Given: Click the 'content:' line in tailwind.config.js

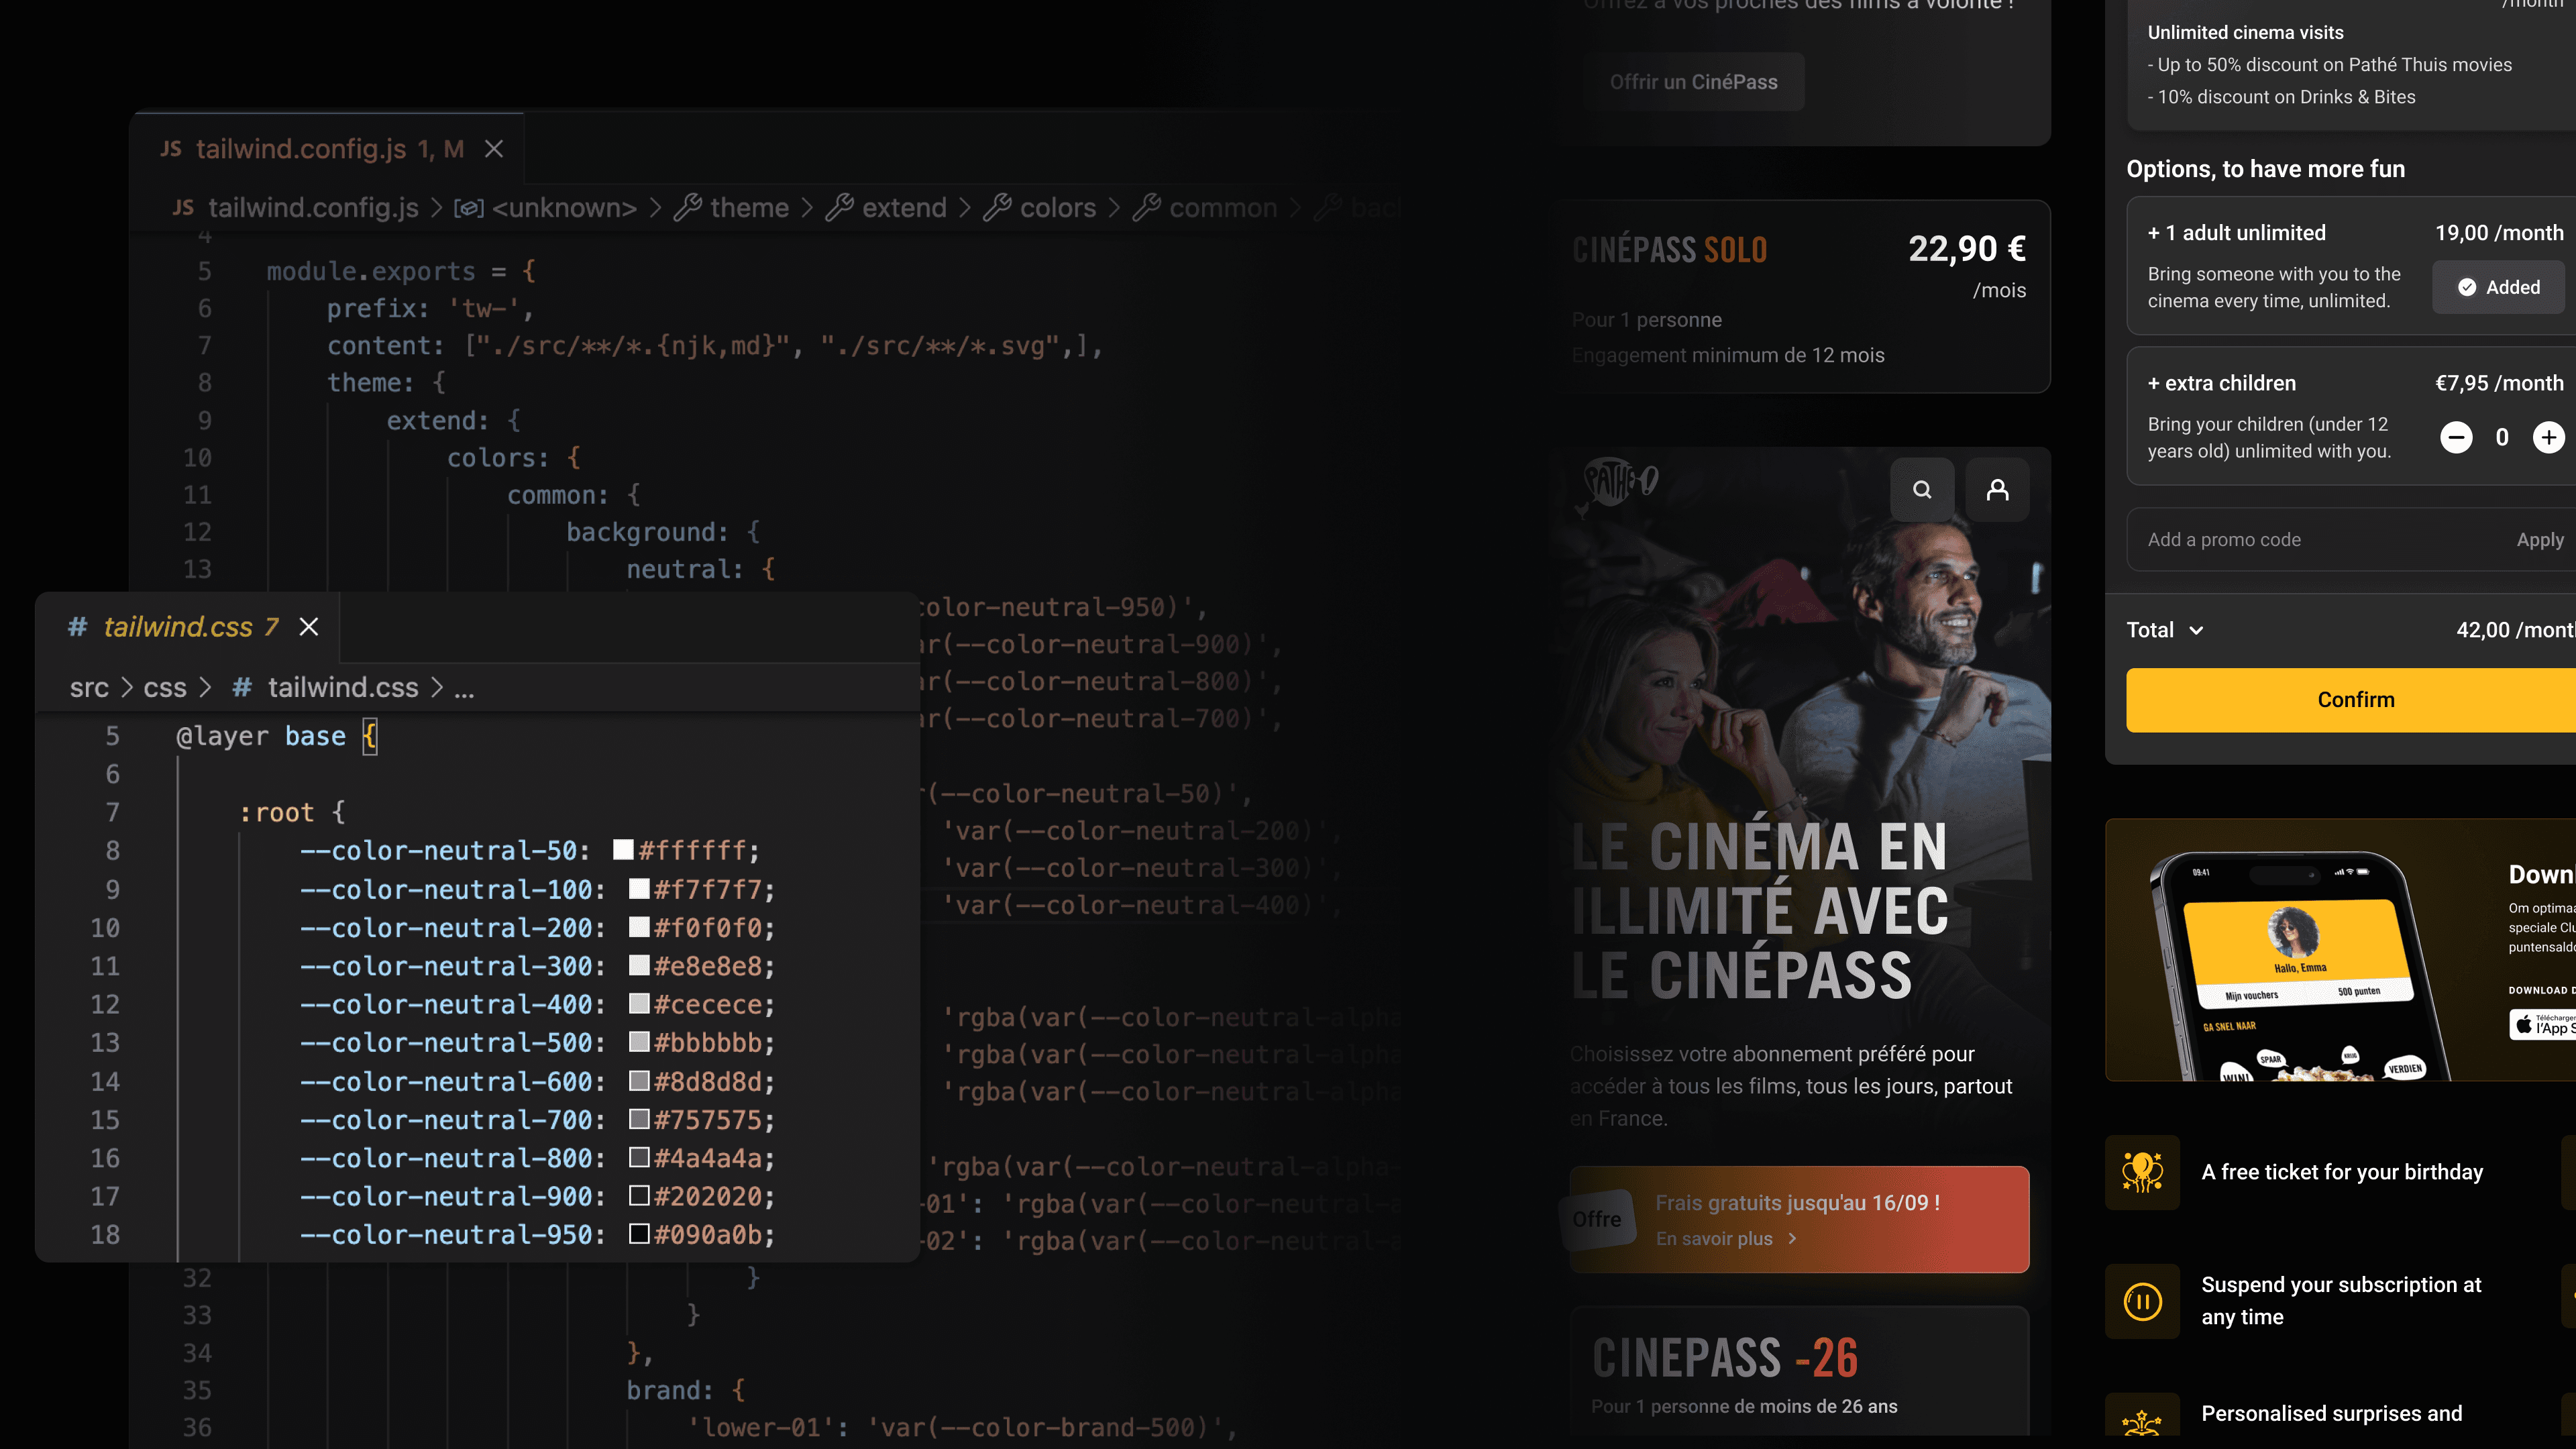Looking at the screenshot, I should tap(715, 346).
